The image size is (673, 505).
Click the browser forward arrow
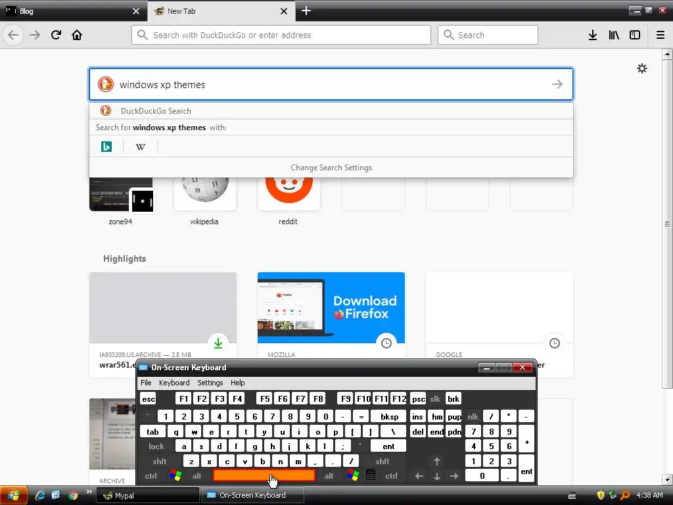(x=35, y=35)
